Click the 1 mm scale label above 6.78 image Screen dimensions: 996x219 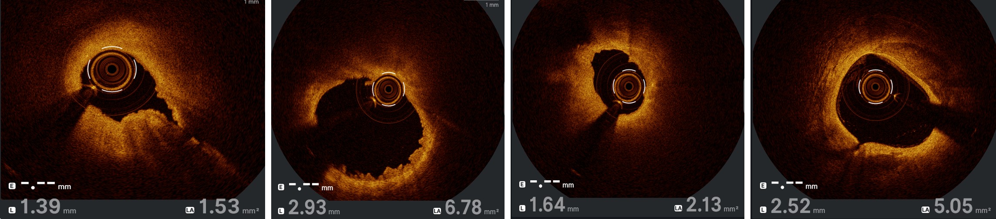[492, 5]
